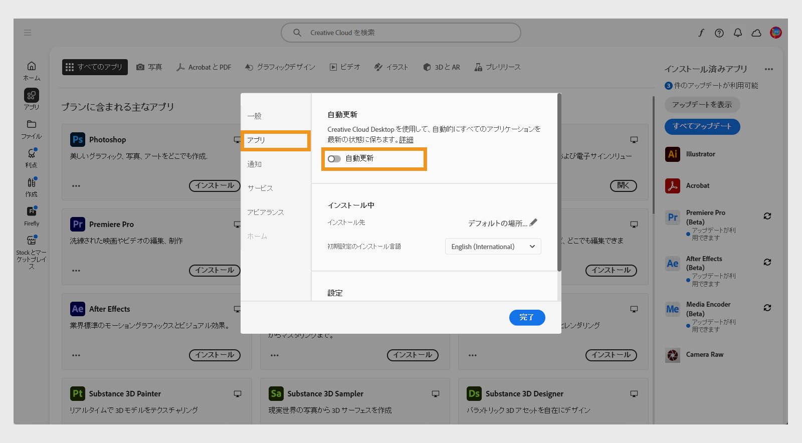Click アップデートを表示 button
802x443 pixels.
pos(702,105)
